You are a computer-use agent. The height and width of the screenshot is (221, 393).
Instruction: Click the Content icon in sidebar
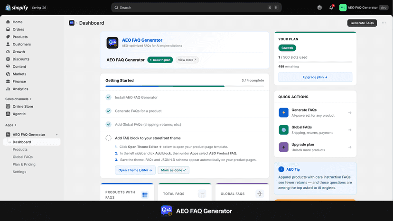click(8, 66)
